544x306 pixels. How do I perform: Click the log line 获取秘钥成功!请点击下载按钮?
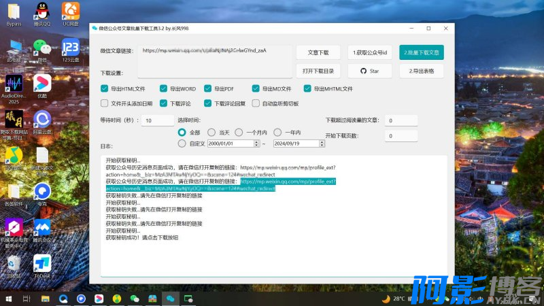(x=142, y=237)
